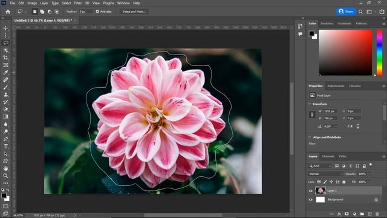Open the Lasso tool preset dropdown arrow
387x218 pixels.
(25, 12)
